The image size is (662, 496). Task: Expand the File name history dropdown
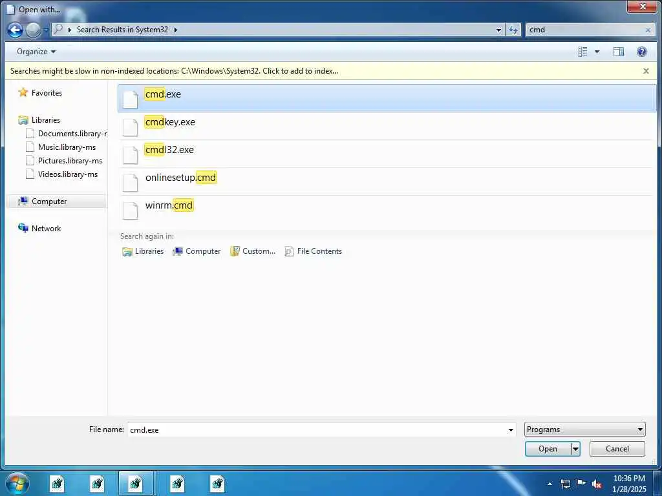pyautogui.click(x=511, y=429)
